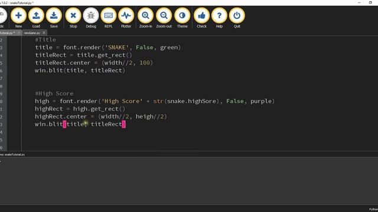The image size is (378, 212).
Task: Close the newGame.py tab
Action: click(44, 33)
